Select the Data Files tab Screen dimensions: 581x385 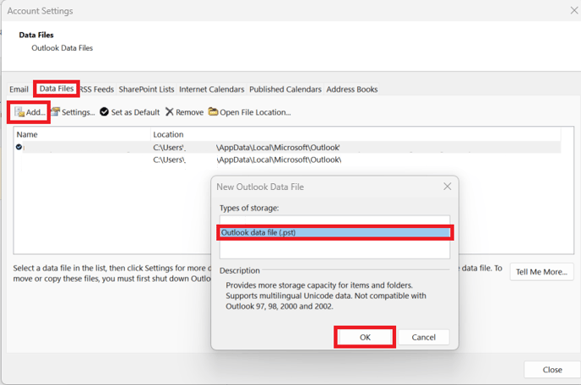(x=57, y=89)
